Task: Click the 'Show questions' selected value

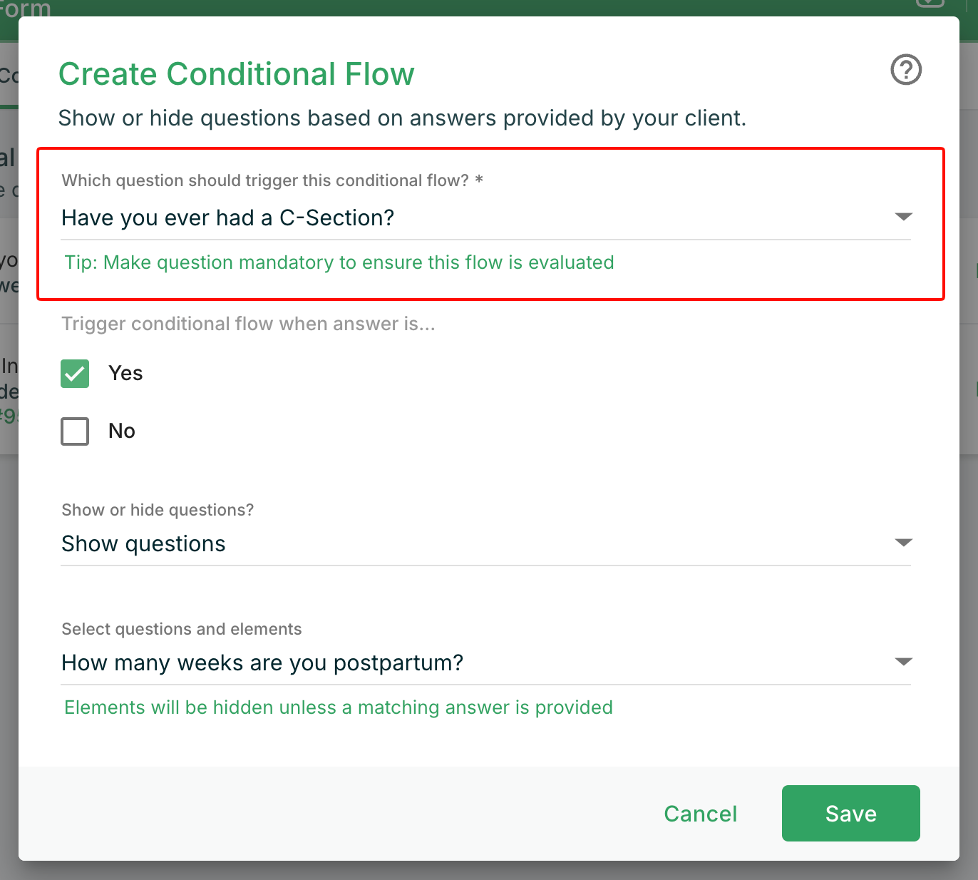Action: point(143,543)
